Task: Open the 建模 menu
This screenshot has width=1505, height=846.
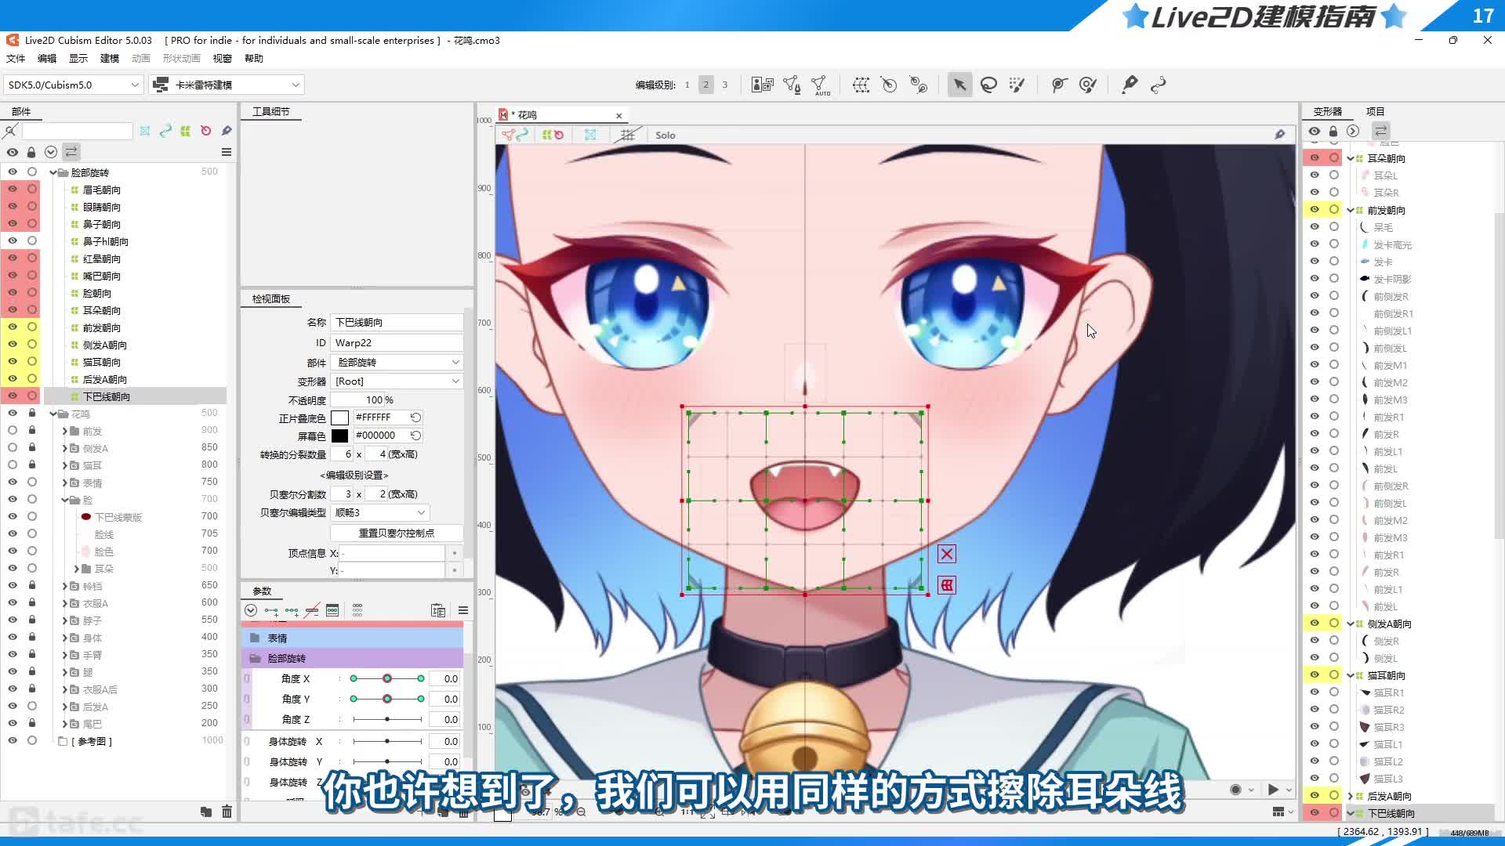Action: [110, 58]
